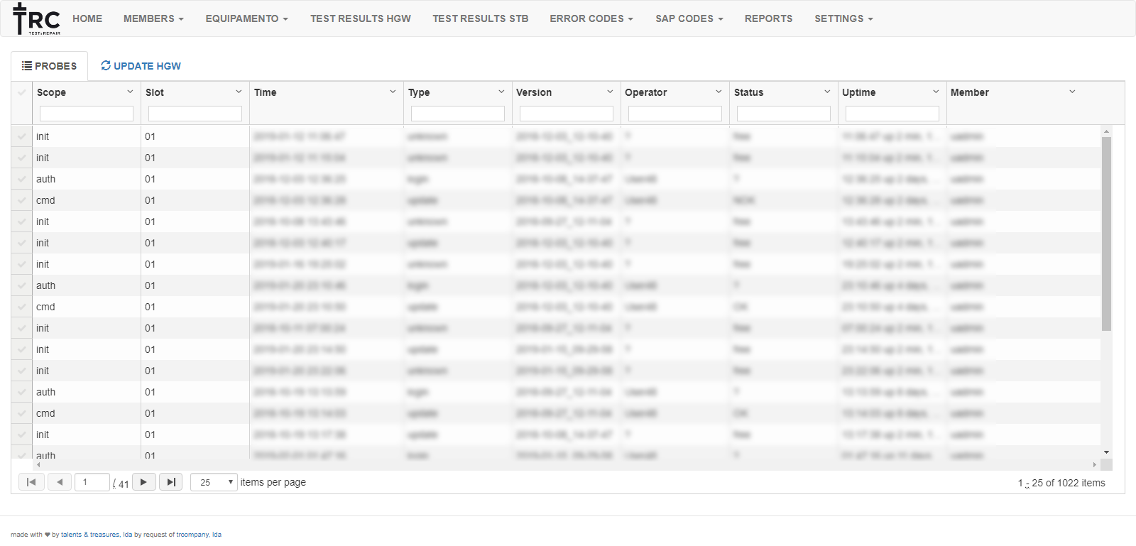Click the Update HGW link

point(141,66)
